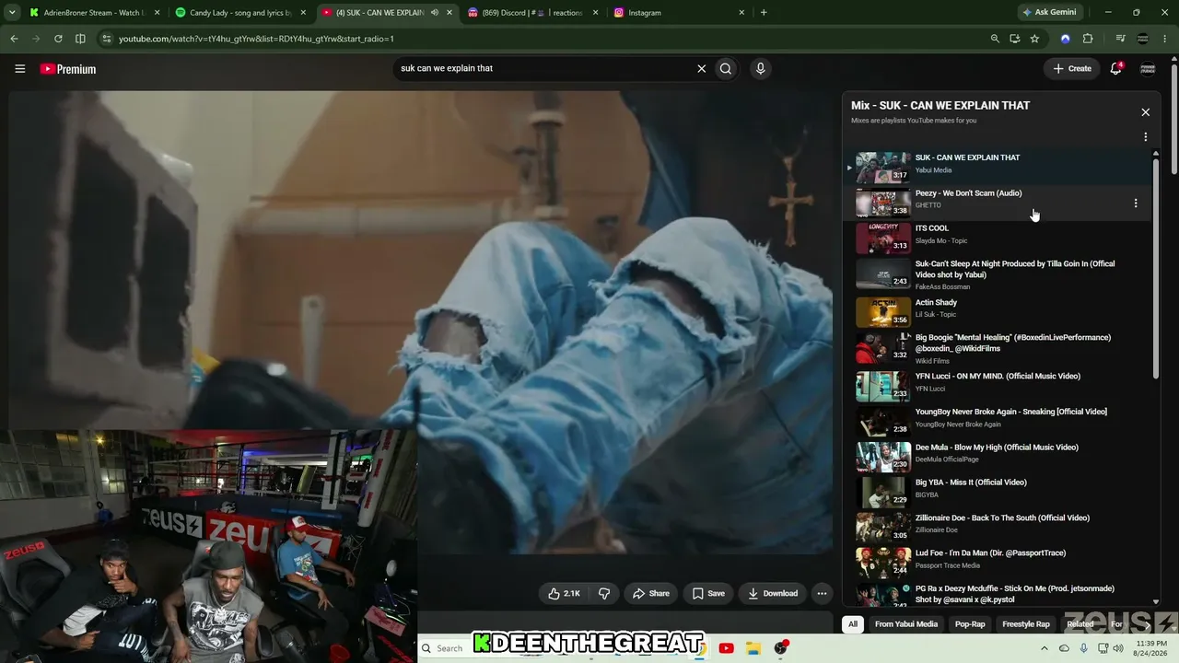1179x663 pixels.
Task: Play Peezy - We Don't Scam thumbnail
Action: 882,204
